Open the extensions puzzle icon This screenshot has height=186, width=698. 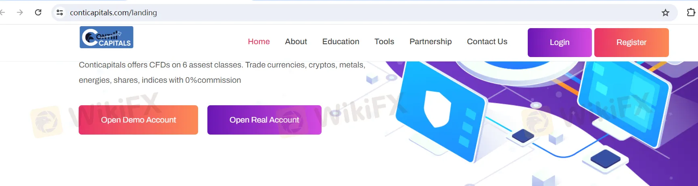691,12
